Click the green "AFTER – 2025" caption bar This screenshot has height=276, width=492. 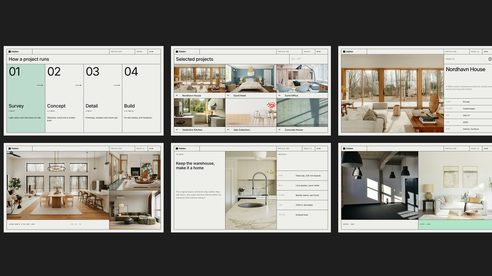455,224
